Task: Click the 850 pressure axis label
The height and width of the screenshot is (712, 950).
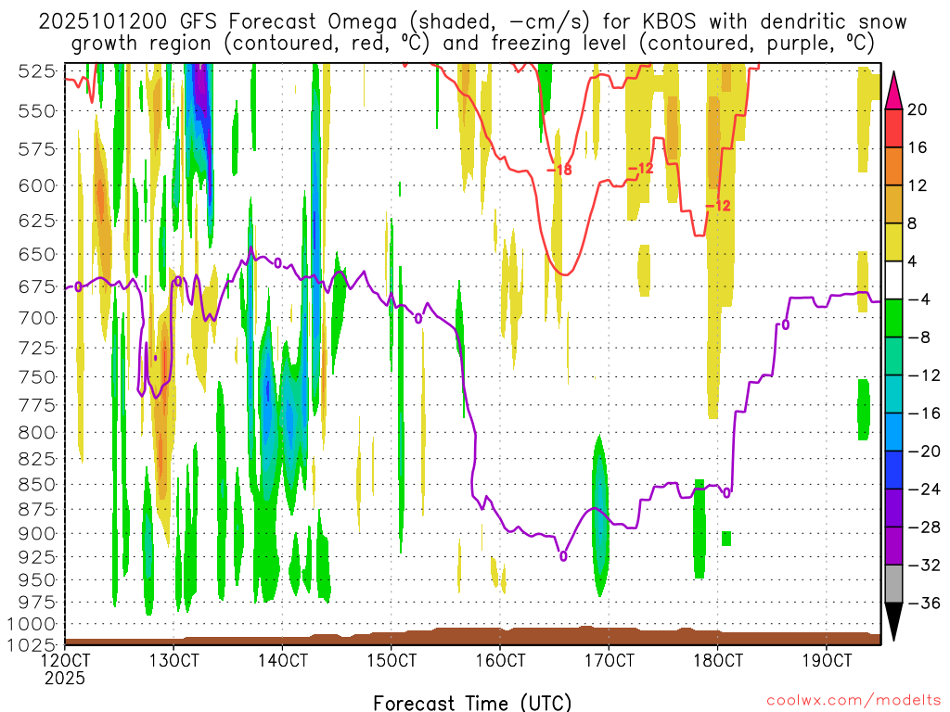Action: point(37,485)
